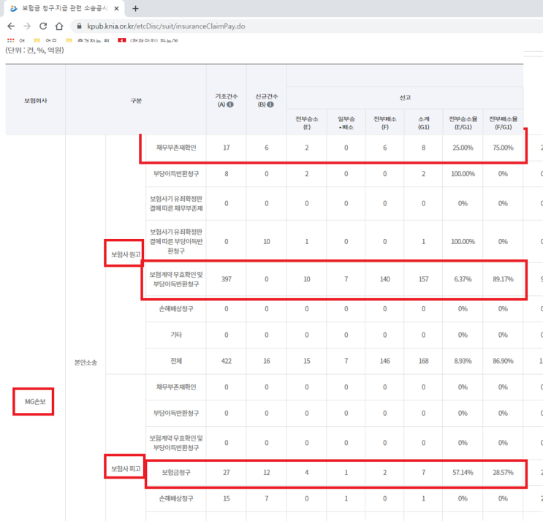The height and width of the screenshot is (521, 543).
Task: Click the 구분 column header
Action: point(136,101)
